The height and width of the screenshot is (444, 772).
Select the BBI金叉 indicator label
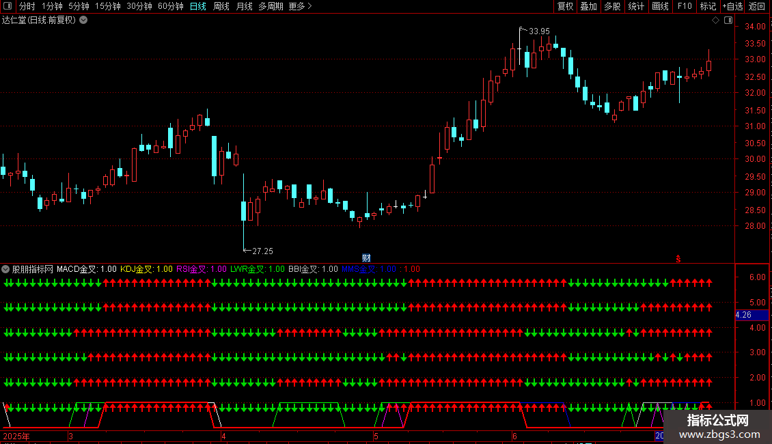[313, 269]
